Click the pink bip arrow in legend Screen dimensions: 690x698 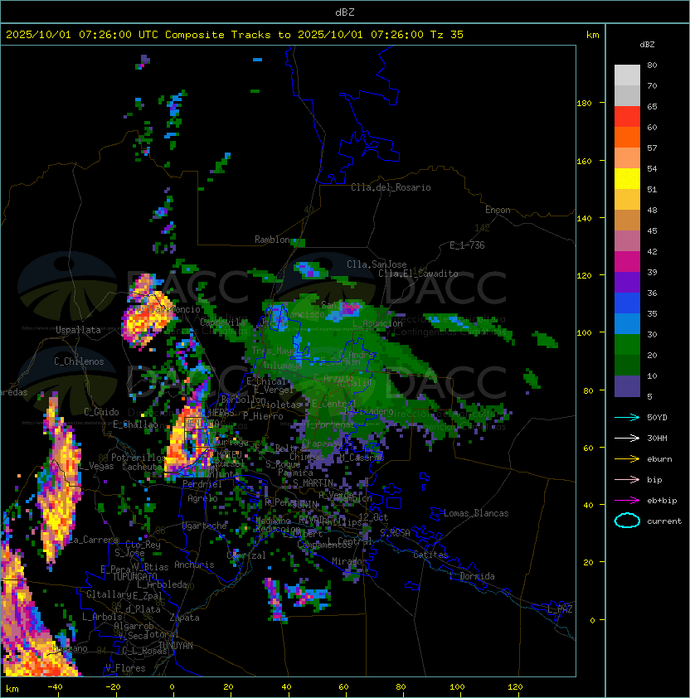tap(627, 479)
